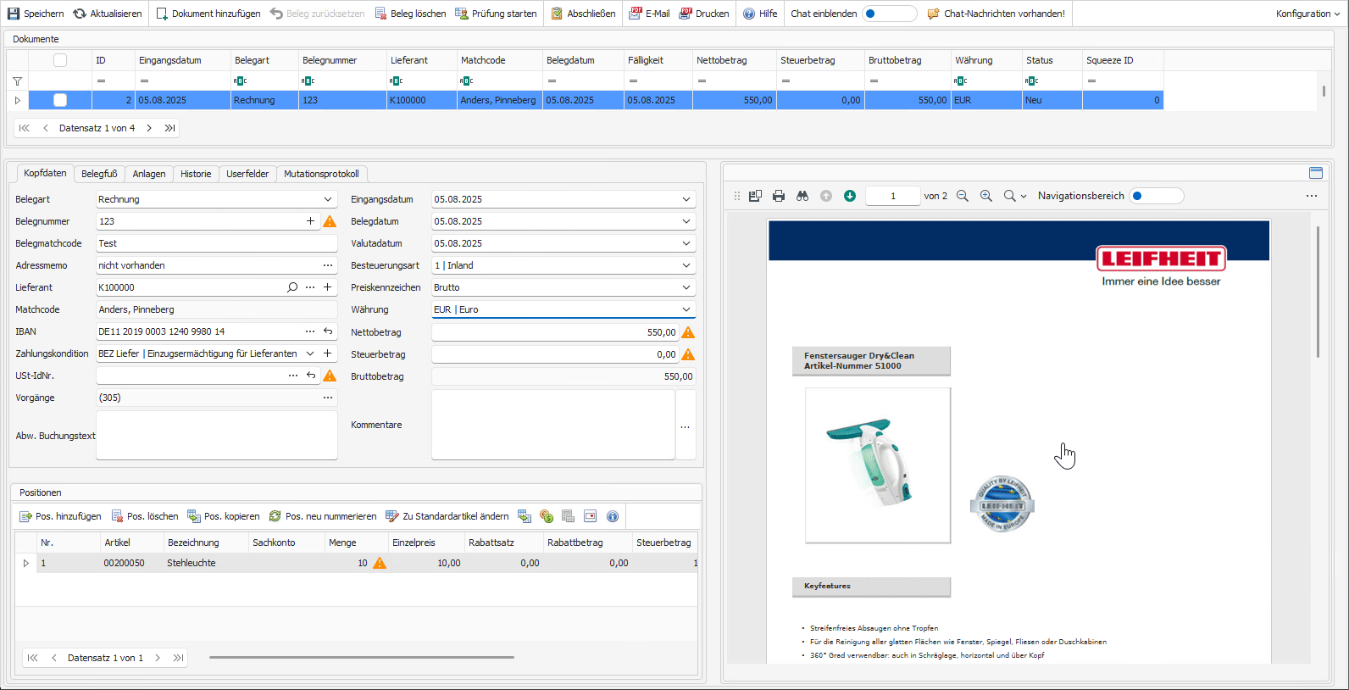Open the Währung dropdown list
This screenshot has height=690, width=1349.
(686, 309)
